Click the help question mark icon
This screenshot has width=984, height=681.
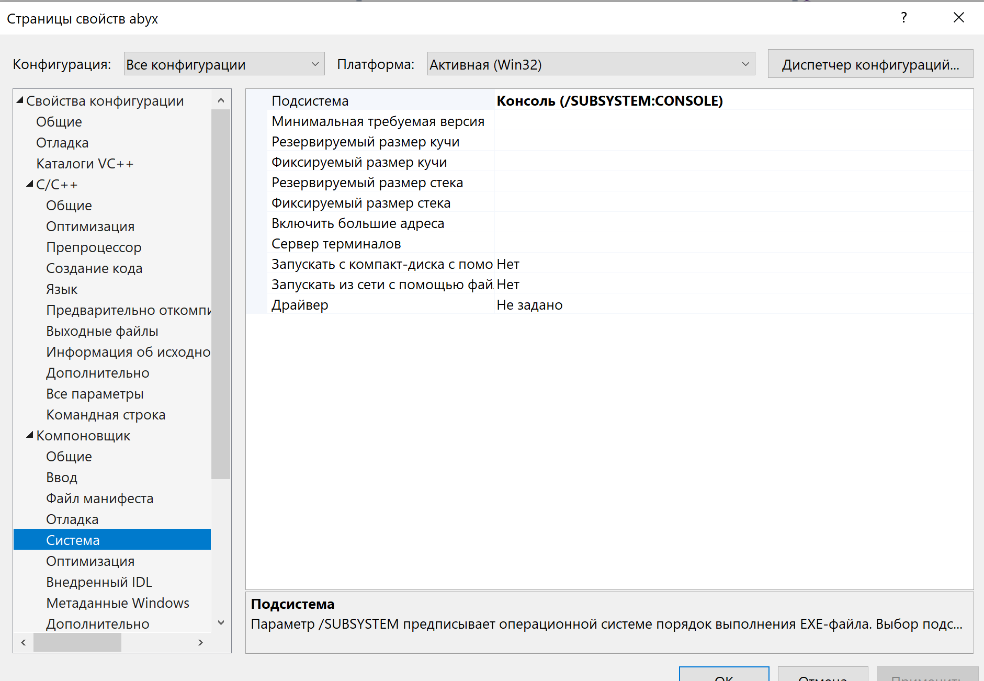[903, 18]
